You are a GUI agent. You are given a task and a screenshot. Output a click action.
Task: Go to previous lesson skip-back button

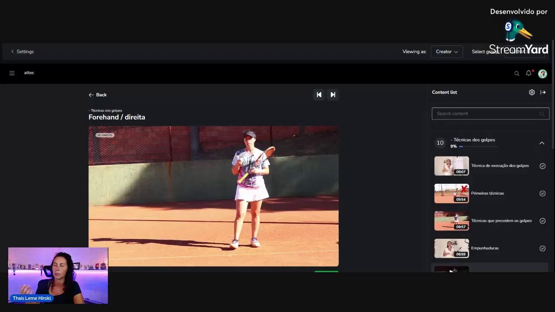(x=319, y=94)
